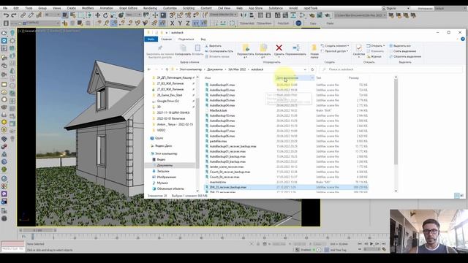468x263 pixels.
Task: Select the Unlink Selection tool
Action: (x=31, y=15)
